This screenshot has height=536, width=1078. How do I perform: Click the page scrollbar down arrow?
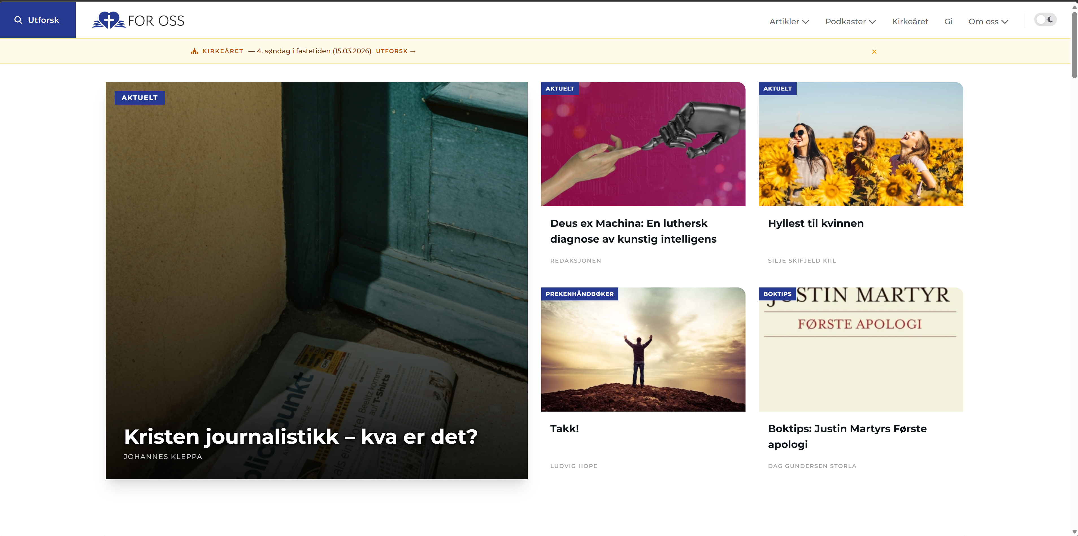point(1074,532)
